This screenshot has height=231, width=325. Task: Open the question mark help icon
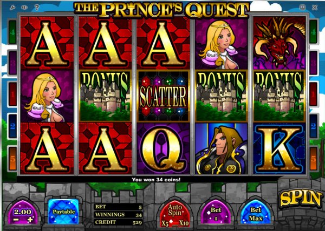[37, 8]
